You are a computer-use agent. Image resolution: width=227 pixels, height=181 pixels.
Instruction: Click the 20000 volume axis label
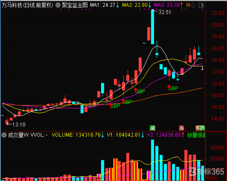click(x=217, y=159)
